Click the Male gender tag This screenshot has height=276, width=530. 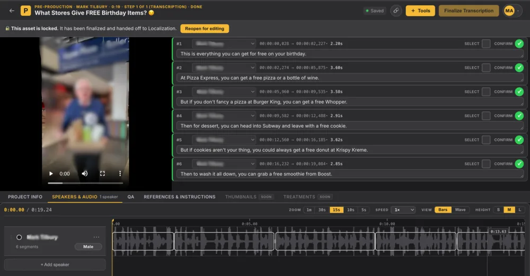[88, 246]
